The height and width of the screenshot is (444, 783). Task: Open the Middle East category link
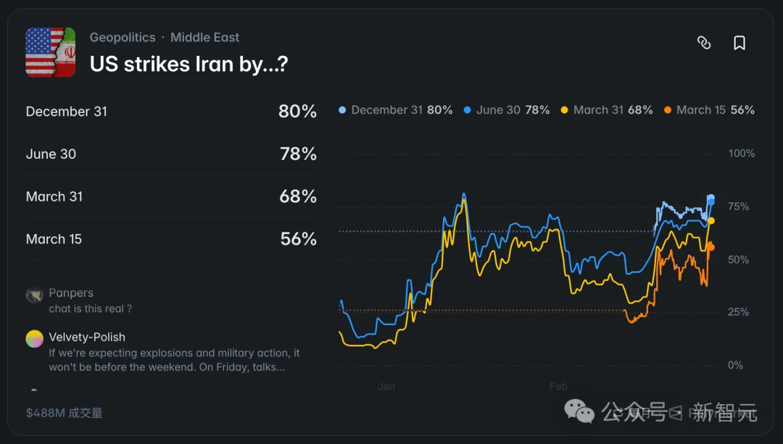tap(204, 37)
